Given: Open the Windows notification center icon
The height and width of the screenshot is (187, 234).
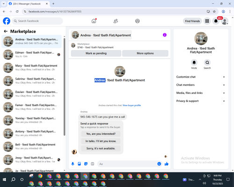Looking at the screenshot, I should pos(228,180).
